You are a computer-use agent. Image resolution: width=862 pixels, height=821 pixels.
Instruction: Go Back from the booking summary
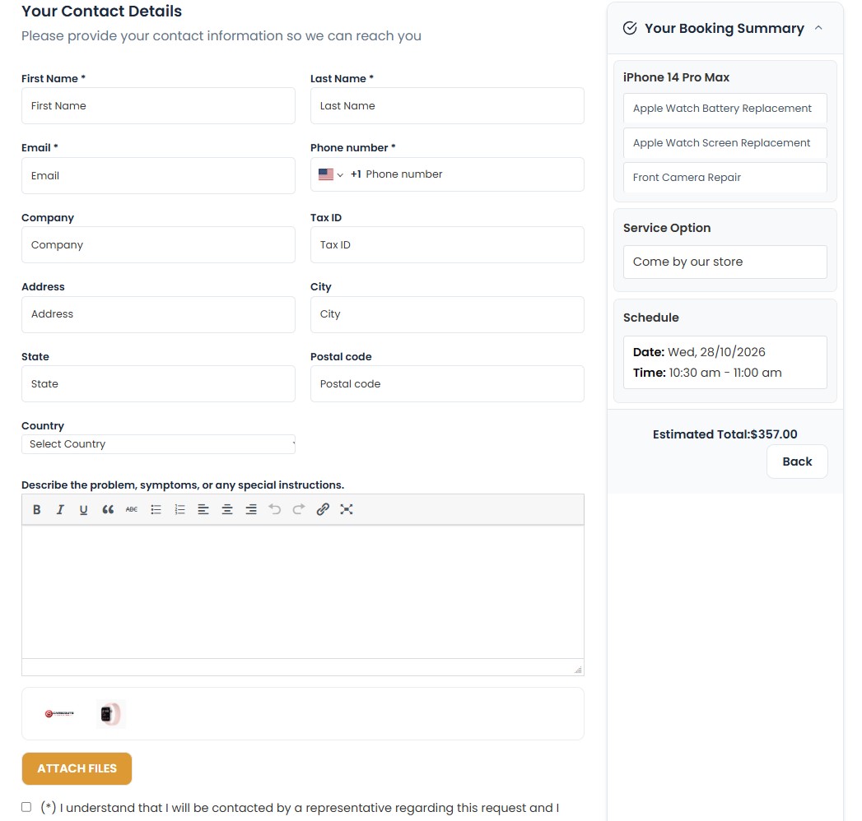click(x=797, y=462)
